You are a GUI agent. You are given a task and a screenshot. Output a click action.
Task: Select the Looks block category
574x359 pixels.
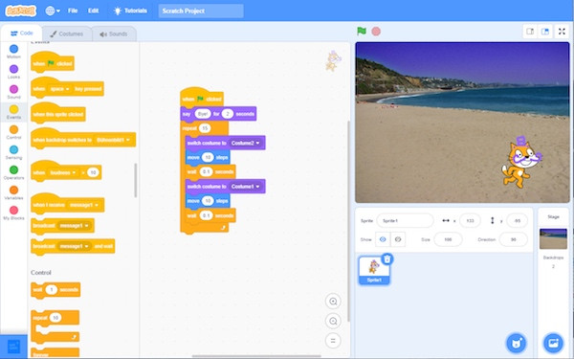(13, 72)
